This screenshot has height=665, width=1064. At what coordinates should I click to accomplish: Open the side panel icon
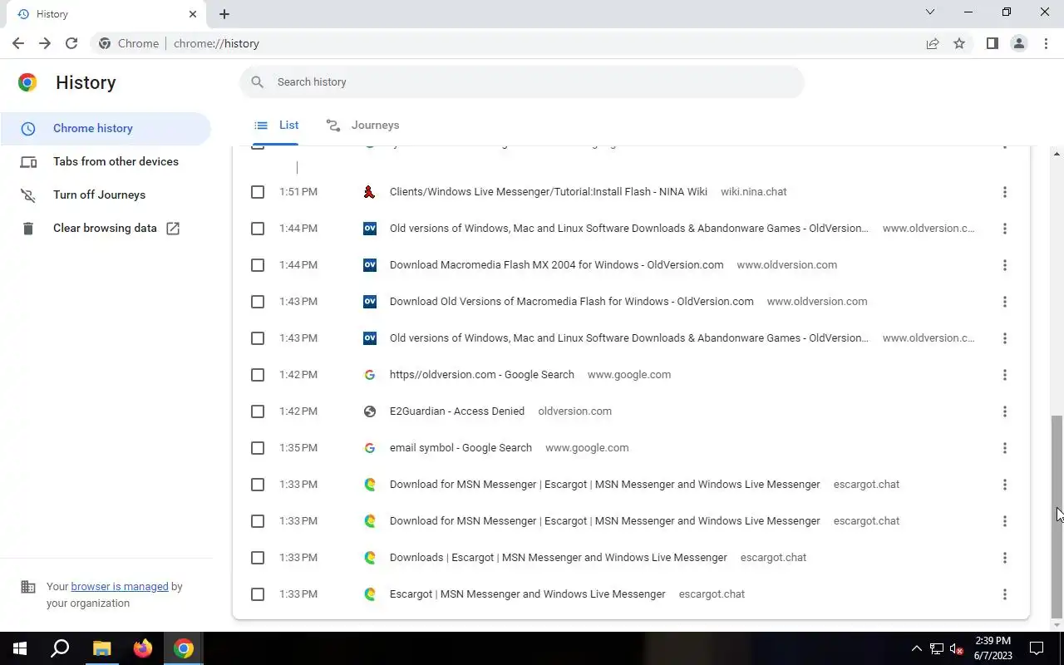pyautogui.click(x=992, y=43)
